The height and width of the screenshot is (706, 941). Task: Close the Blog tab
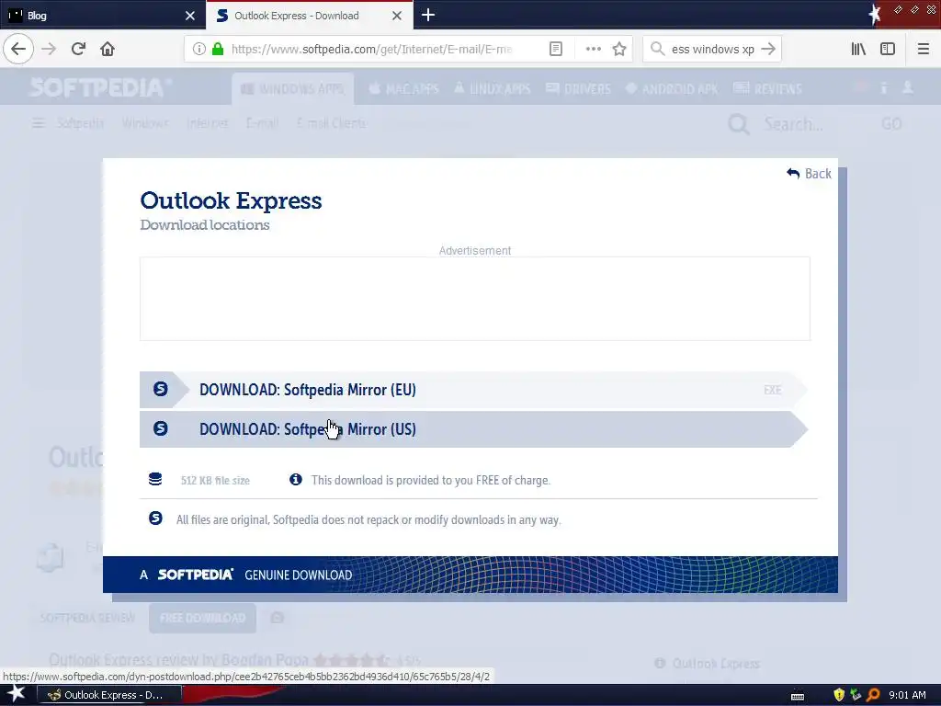[190, 16]
